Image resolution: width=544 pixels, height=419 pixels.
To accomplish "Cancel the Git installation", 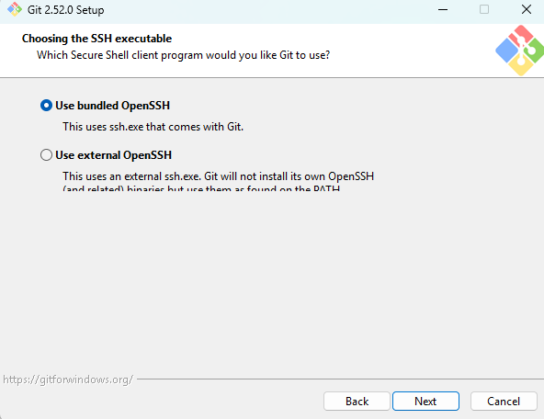I will pyautogui.click(x=504, y=402).
